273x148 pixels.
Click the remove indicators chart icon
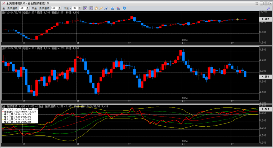tap(119, 8)
